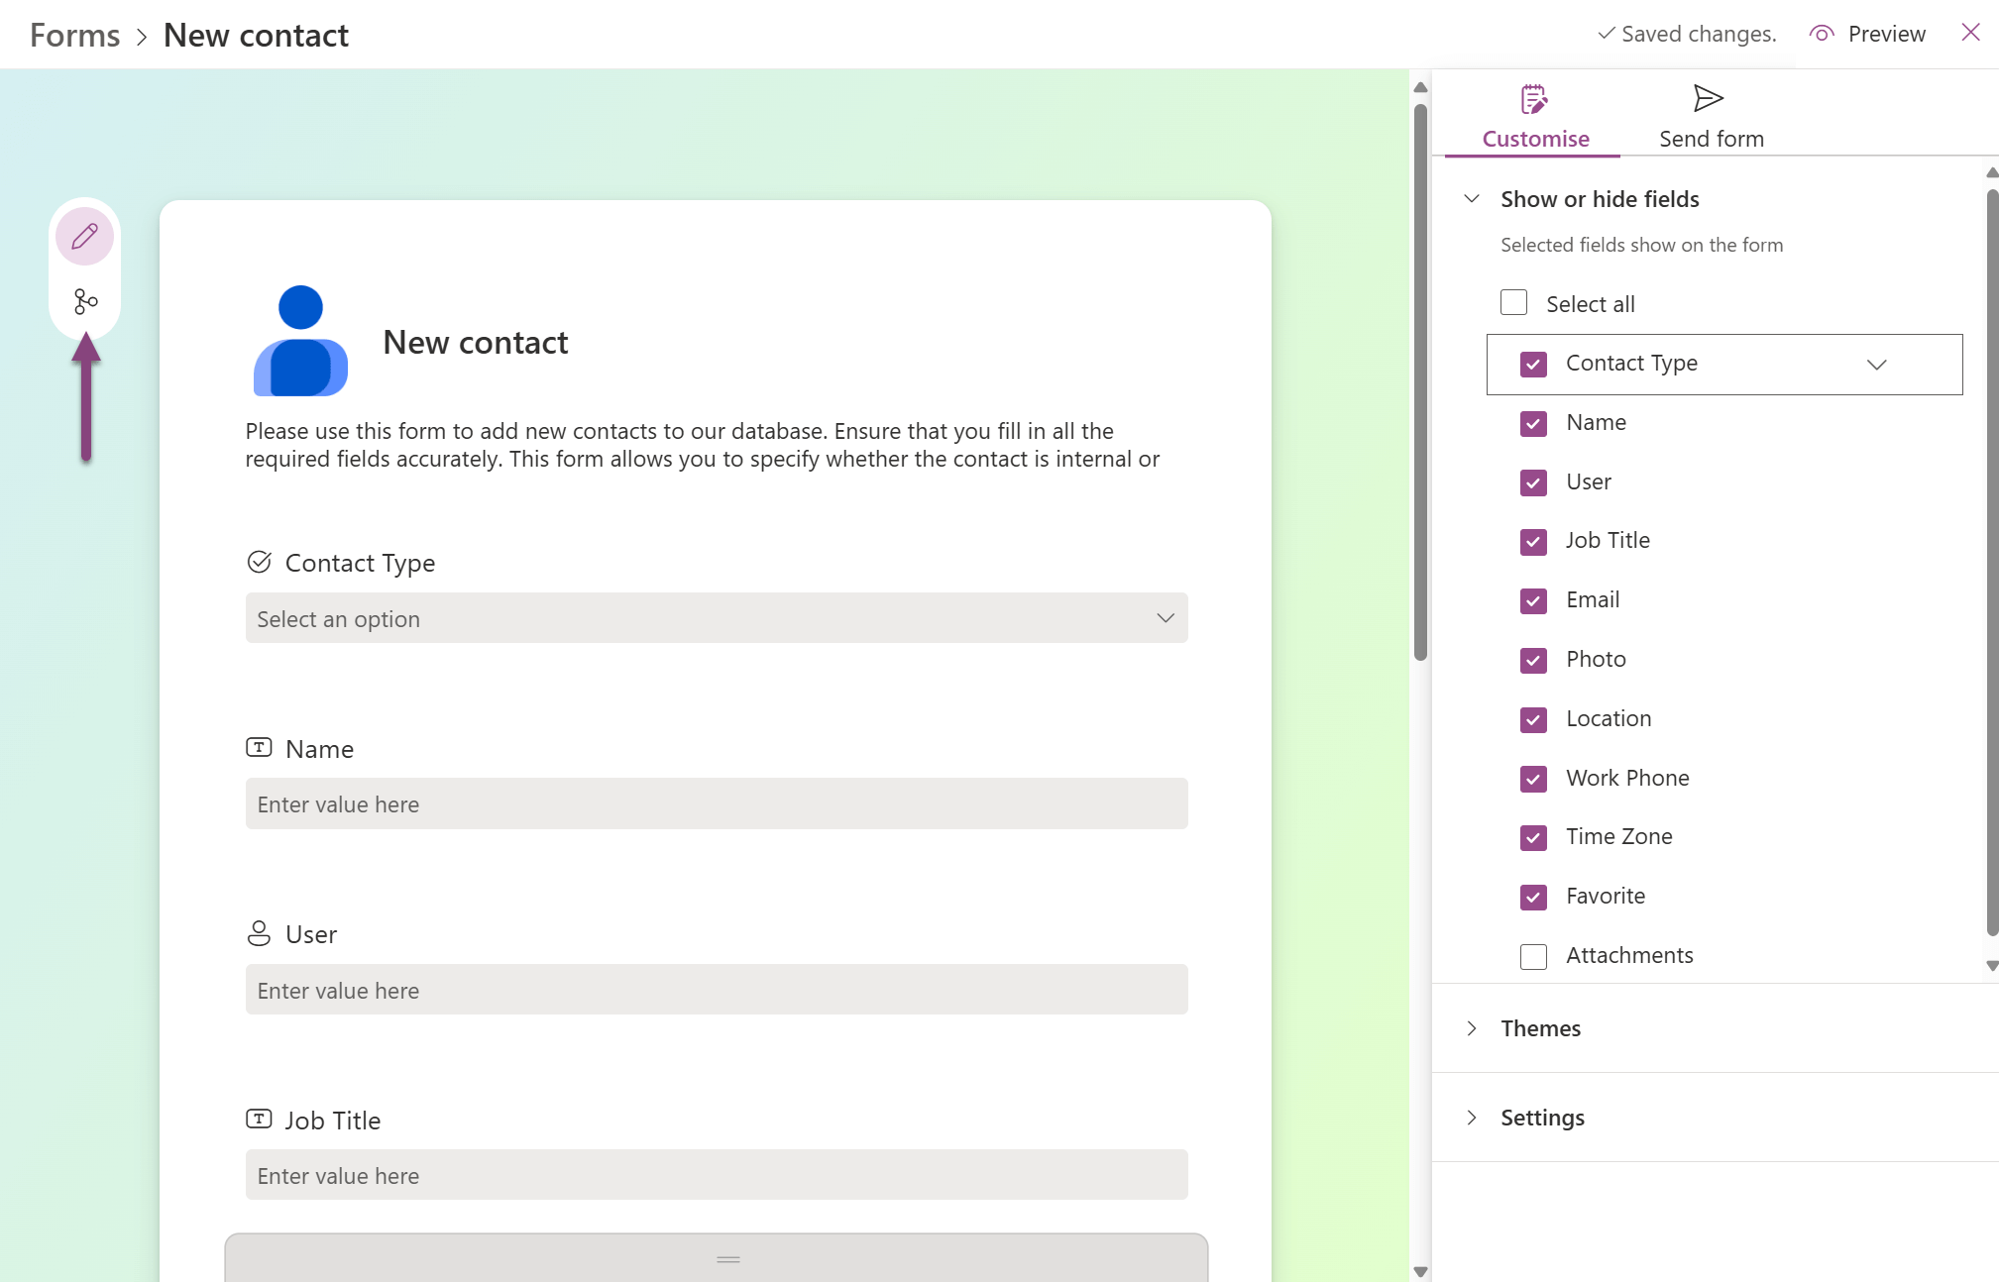Collapse the Show or hide fields section
The image size is (1999, 1282).
click(x=1471, y=198)
